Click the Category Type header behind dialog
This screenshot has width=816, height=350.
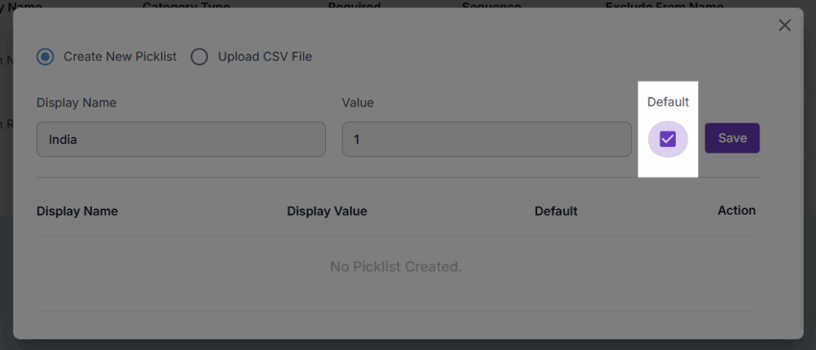[186, 6]
